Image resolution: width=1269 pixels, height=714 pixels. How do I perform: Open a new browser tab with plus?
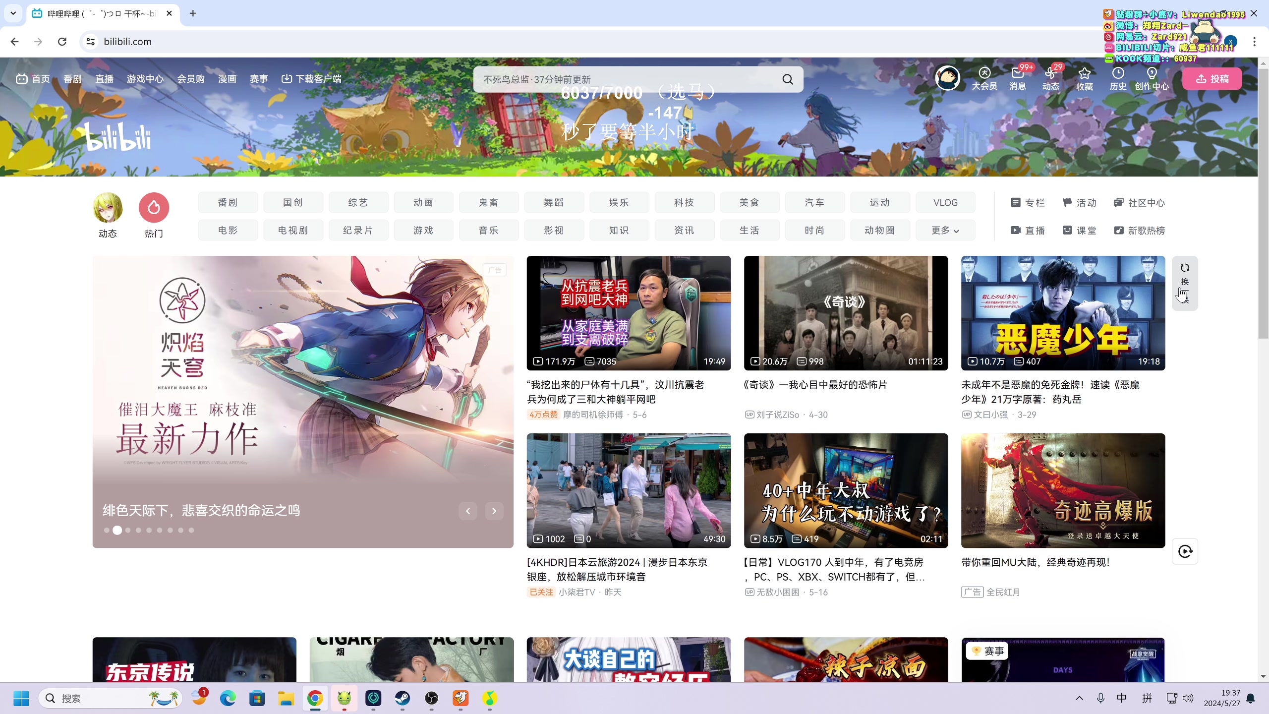click(x=193, y=13)
